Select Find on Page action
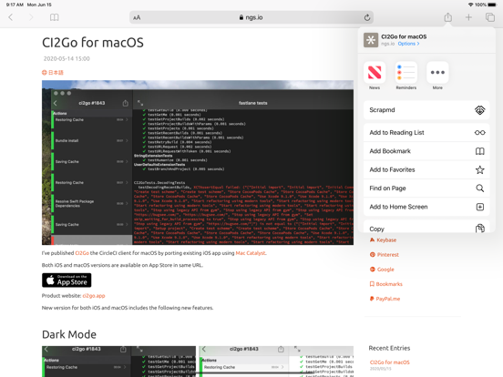Image resolution: width=503 pixels, height=377 pixels. point(426,188)
